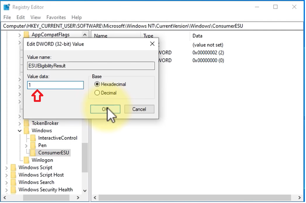Select the Windows Script Host key
Screen dimensions: 306x203
click(x=41, y=175)
